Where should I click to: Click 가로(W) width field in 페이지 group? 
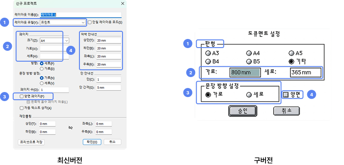click(54, 49)
